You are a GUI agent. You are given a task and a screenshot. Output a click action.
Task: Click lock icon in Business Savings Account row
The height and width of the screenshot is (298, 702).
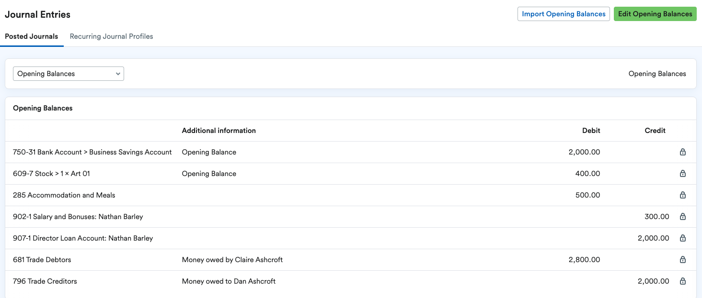pyautogui.click(x=683, y=152)
